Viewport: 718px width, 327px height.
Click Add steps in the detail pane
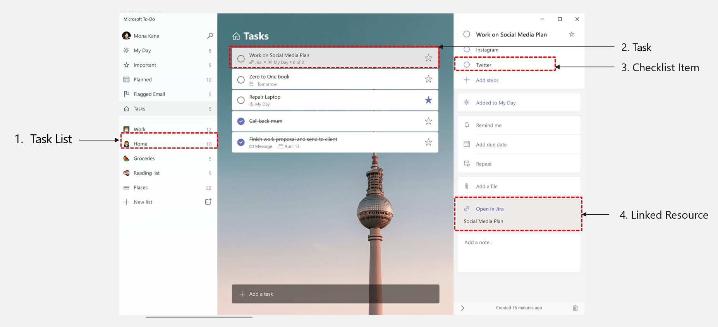(487, 80)
